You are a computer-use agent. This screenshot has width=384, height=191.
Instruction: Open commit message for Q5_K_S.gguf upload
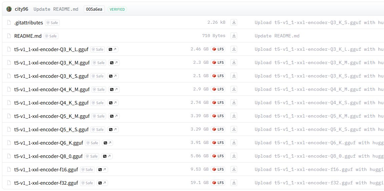coord(319,129)
